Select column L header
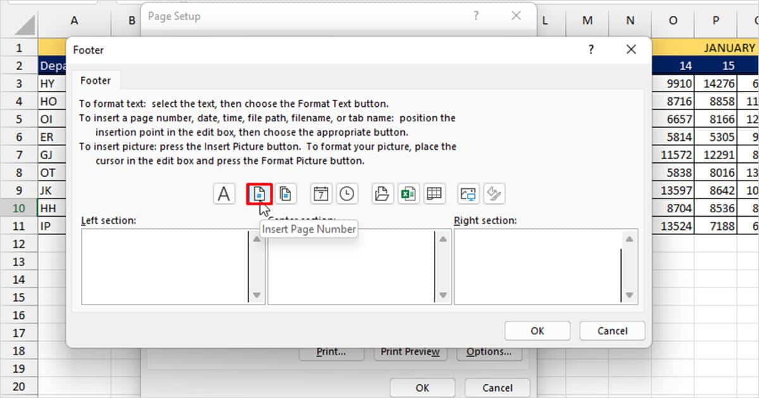Viewport: 759px width, 398px height. click(x=545, y=21)
